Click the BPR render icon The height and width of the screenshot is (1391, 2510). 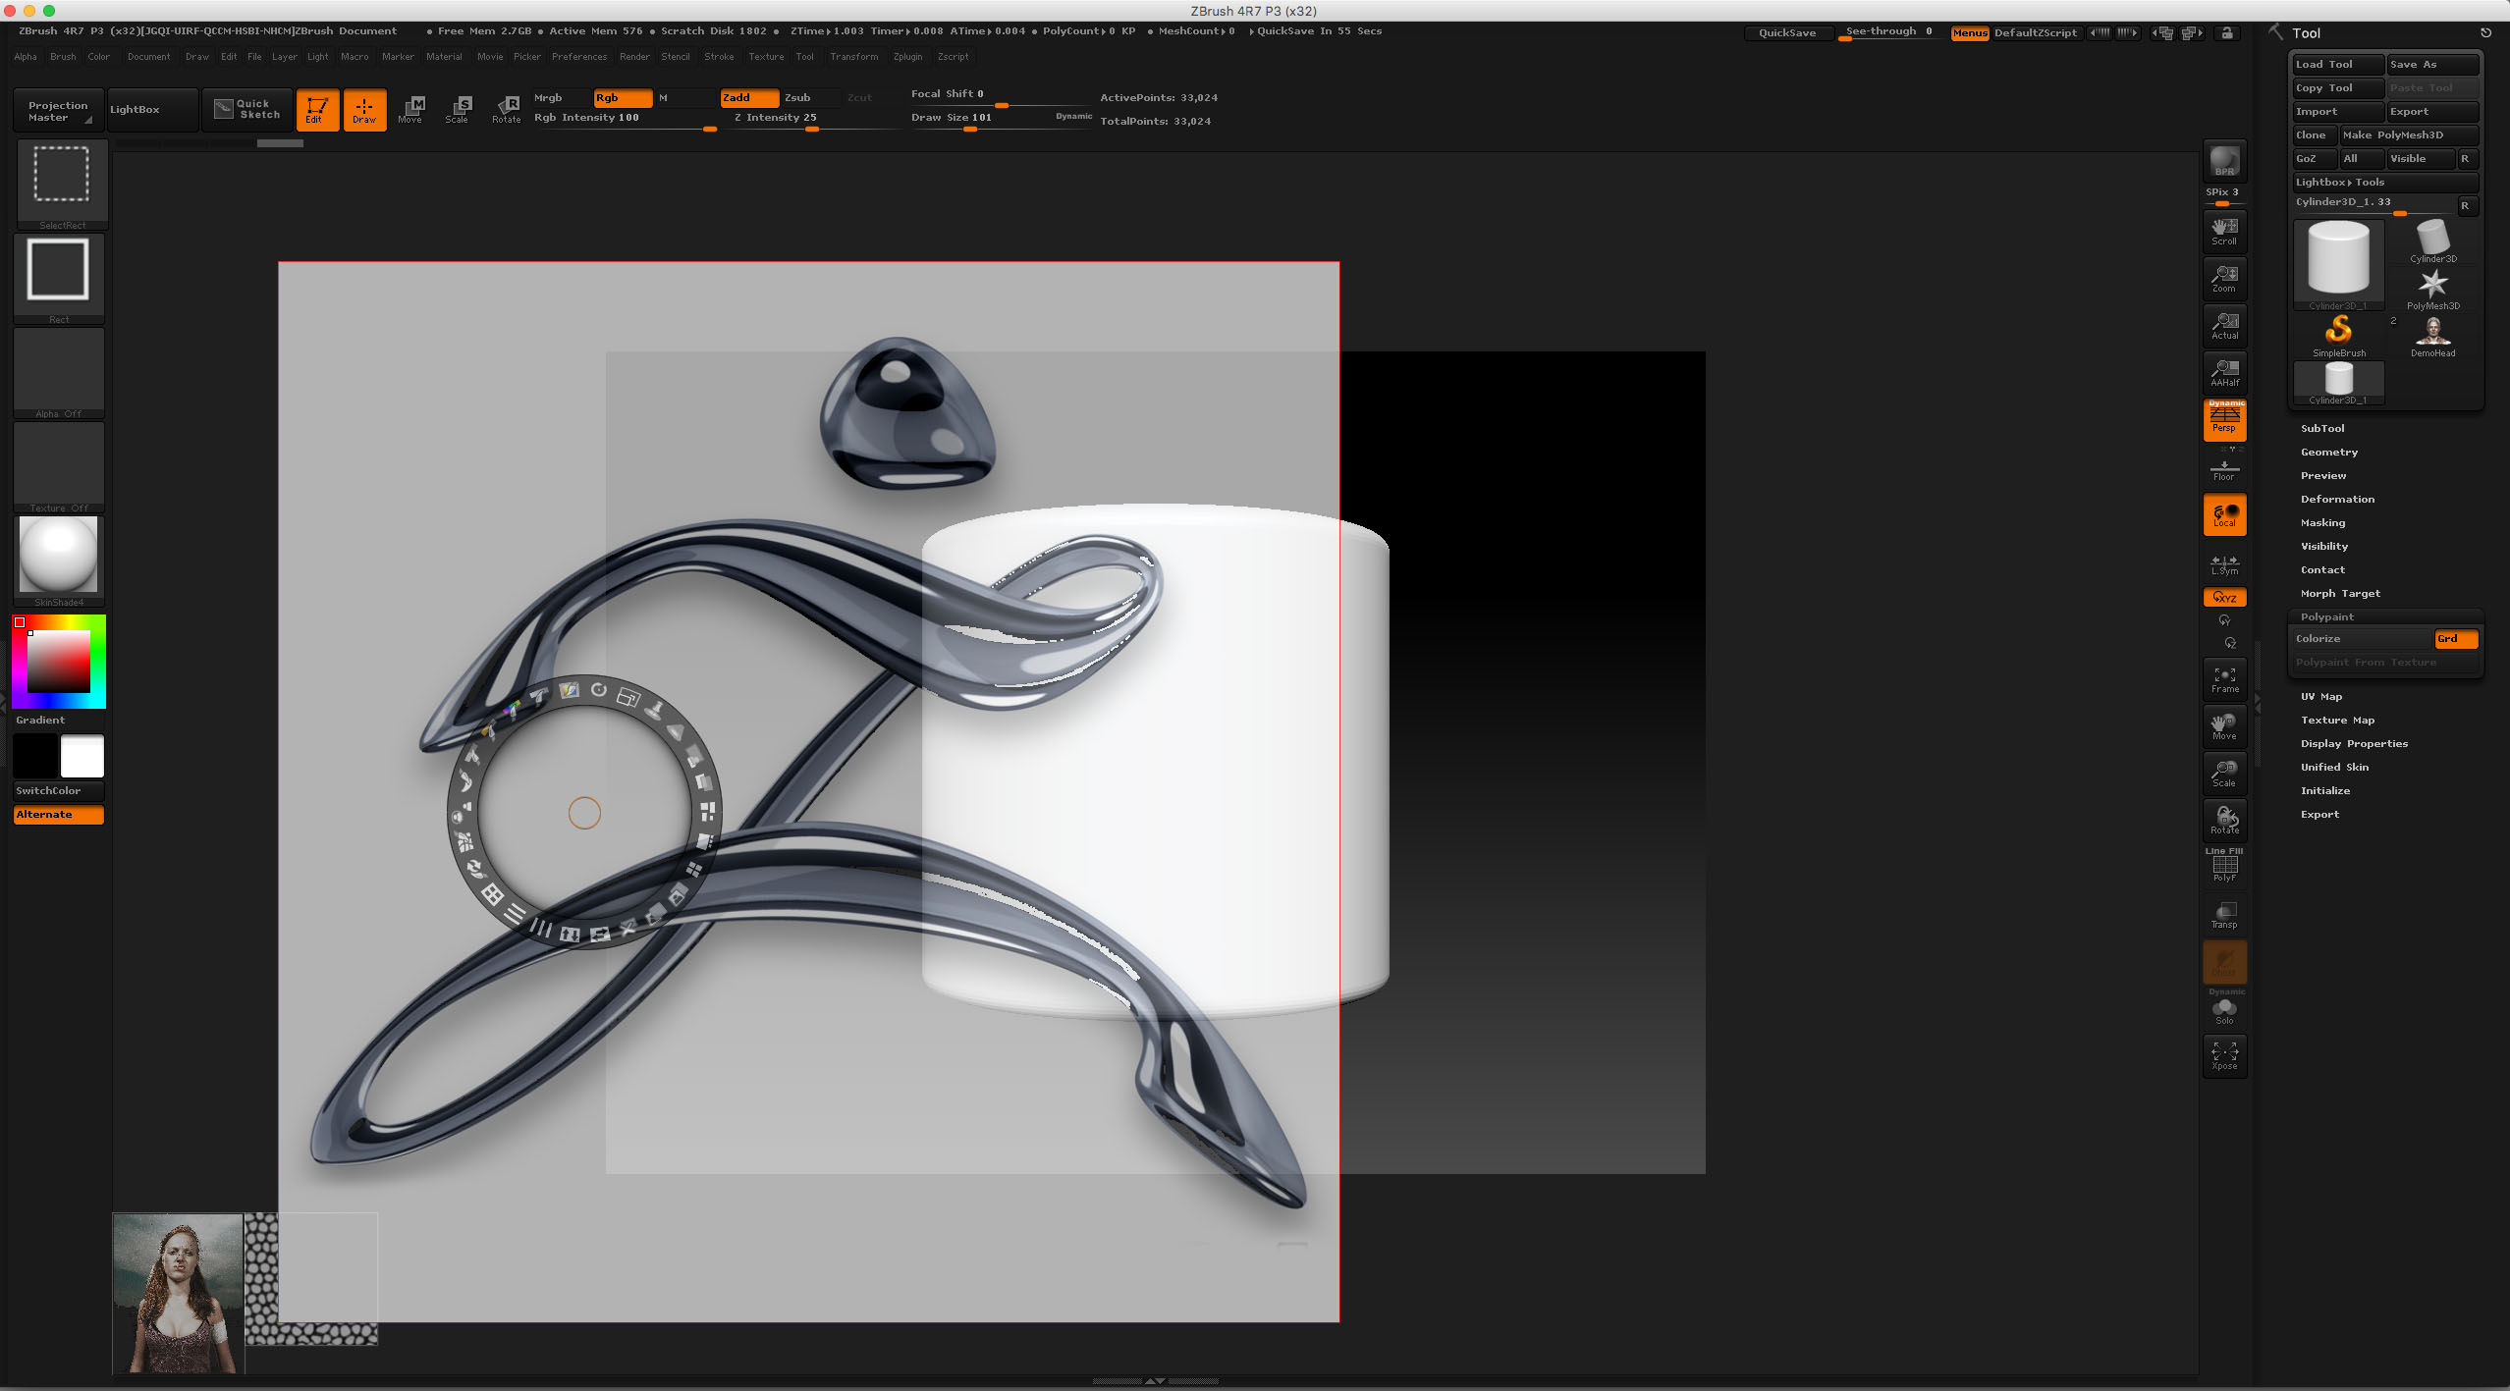(2223, 160)
